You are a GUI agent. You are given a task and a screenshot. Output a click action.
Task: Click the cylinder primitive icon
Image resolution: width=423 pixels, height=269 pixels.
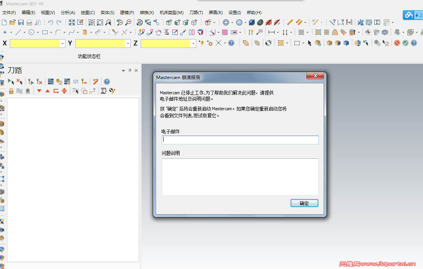(x=85, y=32)
